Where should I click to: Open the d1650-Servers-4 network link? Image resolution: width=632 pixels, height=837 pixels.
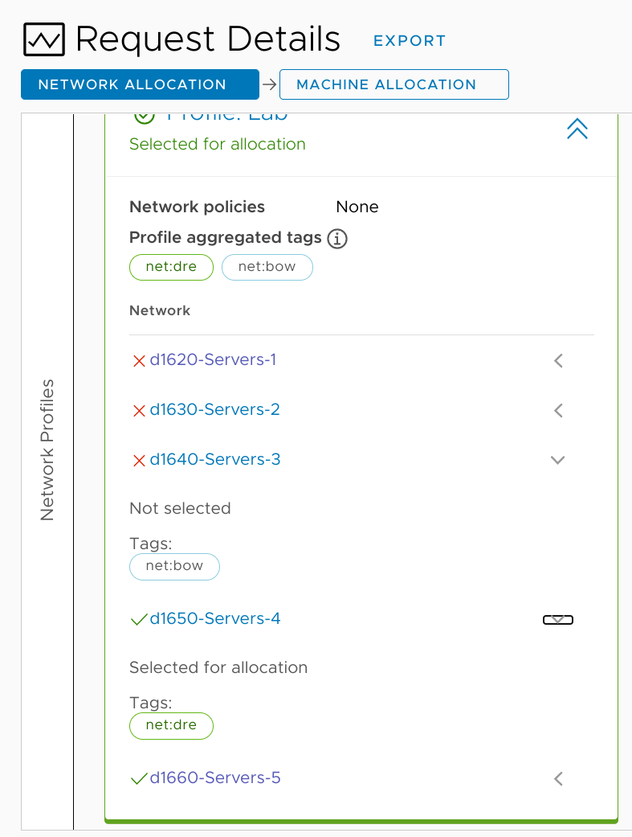[x=215, y=619]
